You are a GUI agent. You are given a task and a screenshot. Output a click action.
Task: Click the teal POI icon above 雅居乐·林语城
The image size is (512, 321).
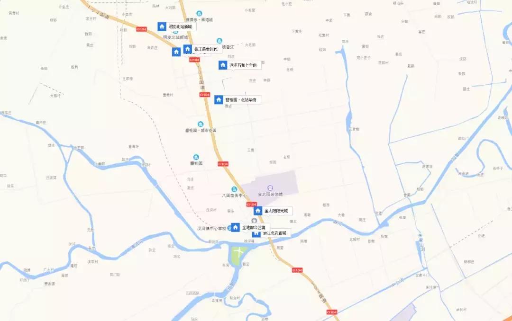coord(199,13)
